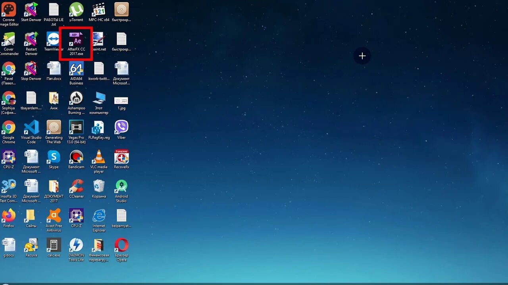Open the Корзина recycle bin

coord(99,189)
